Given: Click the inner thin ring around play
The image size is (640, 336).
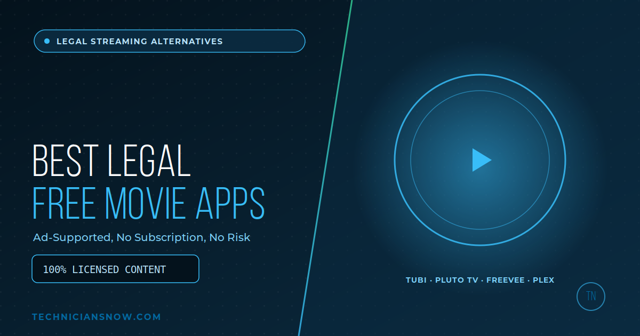Looking at the screenshot, I should 480,91.
